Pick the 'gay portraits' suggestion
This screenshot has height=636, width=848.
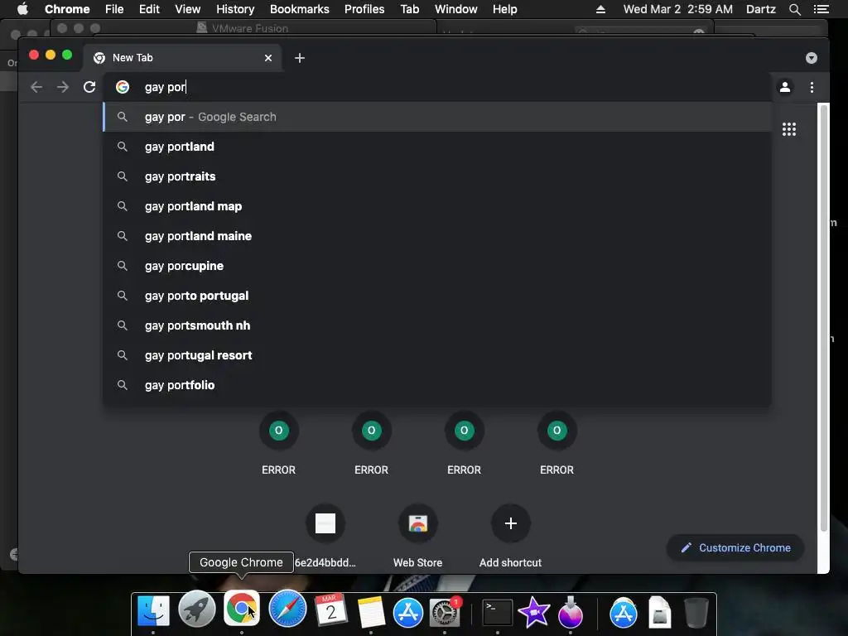pos(437,176)
